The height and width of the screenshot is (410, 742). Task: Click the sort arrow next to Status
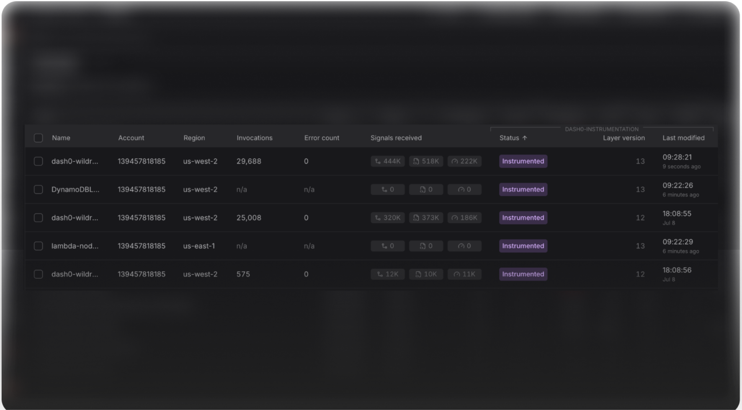pyautogui.click(x=524, y=138)
